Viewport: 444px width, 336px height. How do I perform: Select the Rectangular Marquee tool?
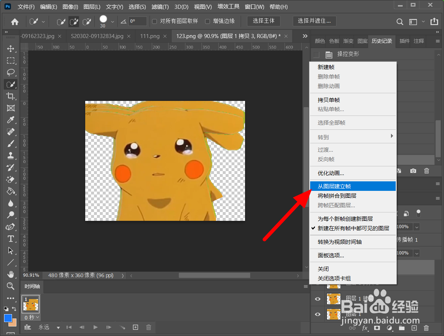click(11, 60)
